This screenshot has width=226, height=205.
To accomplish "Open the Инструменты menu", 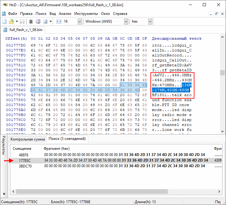I will coord(86,14).
